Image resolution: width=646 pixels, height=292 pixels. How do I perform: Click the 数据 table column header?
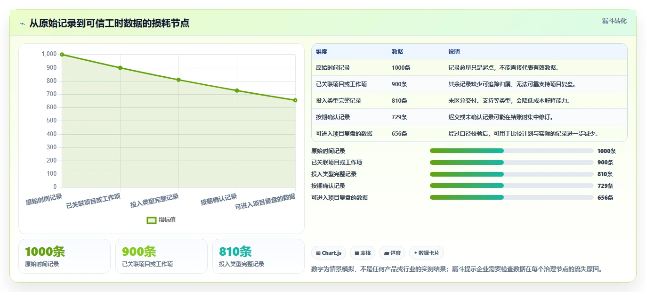click(x=397, y=52)
